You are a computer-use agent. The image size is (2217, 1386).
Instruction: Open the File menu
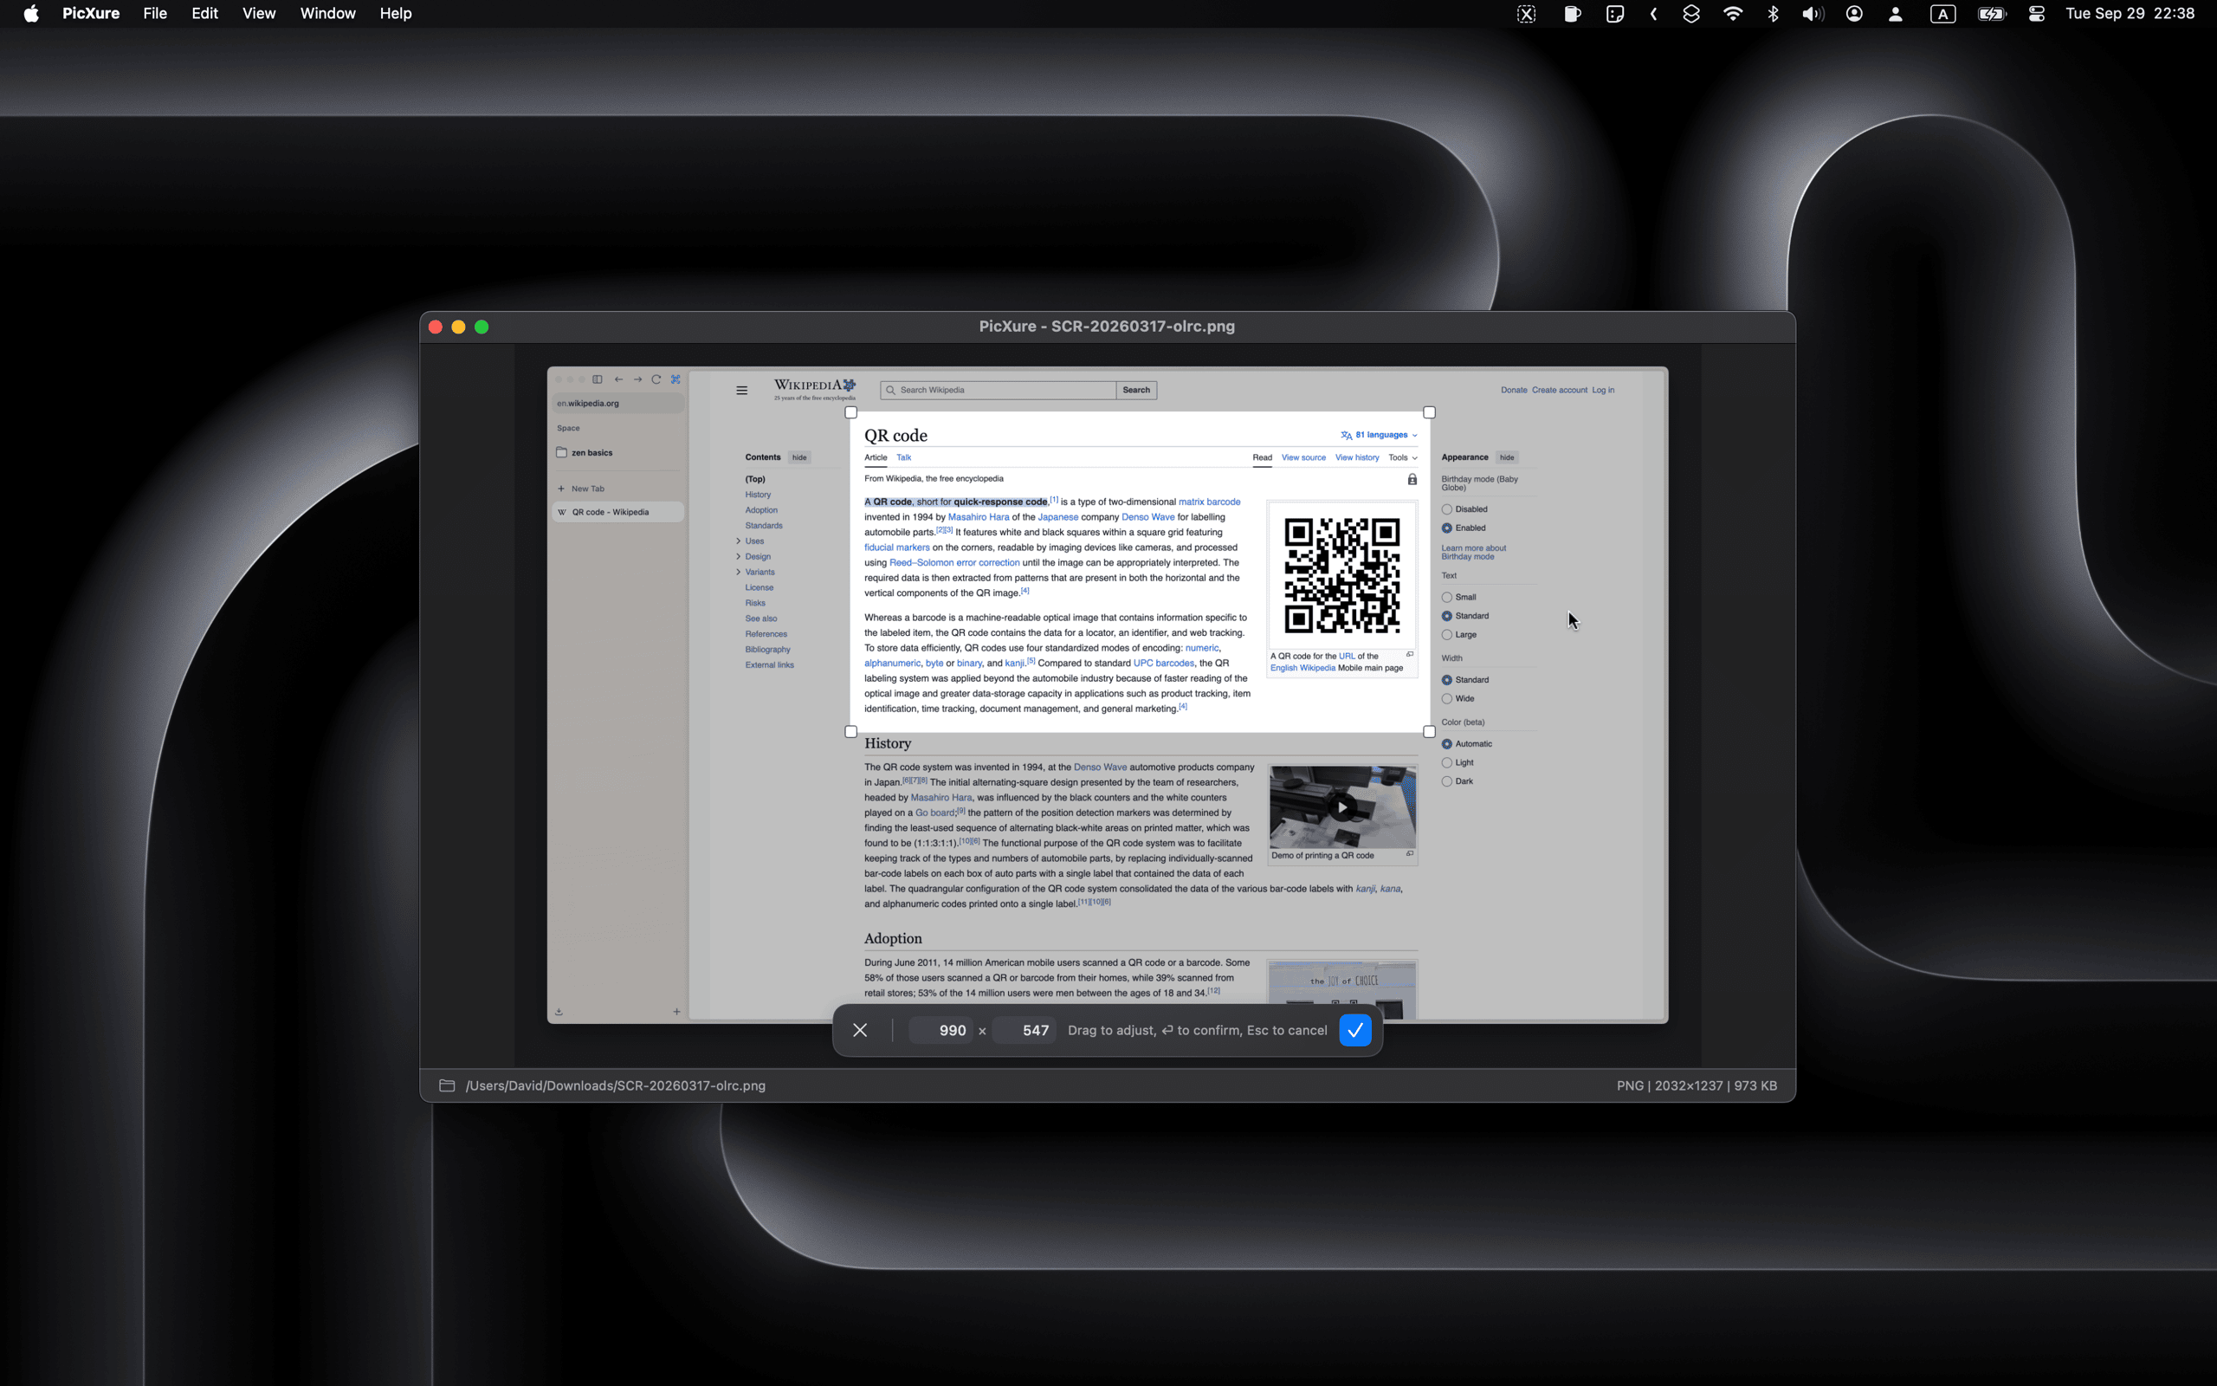[x=155, y=14]
